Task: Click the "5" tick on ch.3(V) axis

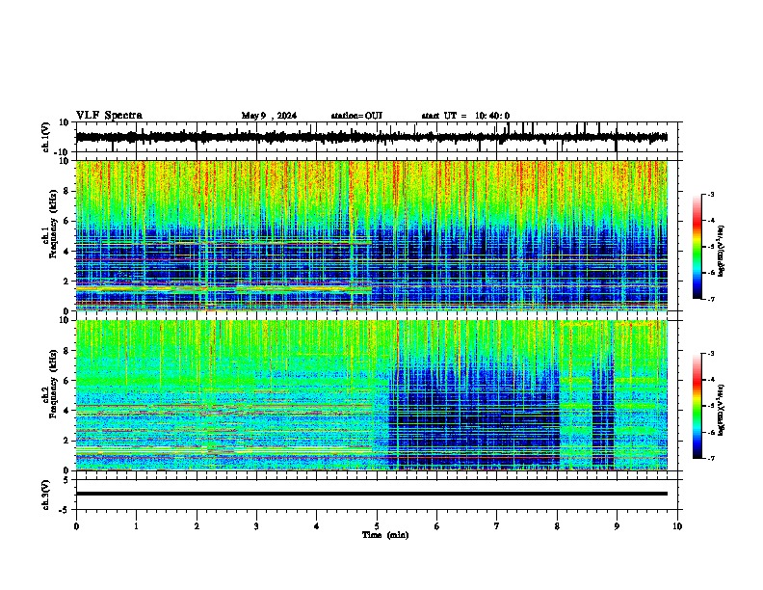Action: 66,480
